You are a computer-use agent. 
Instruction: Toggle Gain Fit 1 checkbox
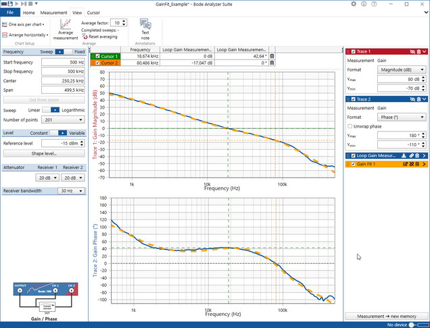click(x=354, y=164)
